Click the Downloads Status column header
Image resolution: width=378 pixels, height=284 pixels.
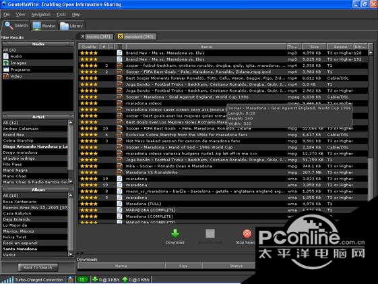pyautogui.click(x=229, y=266)
